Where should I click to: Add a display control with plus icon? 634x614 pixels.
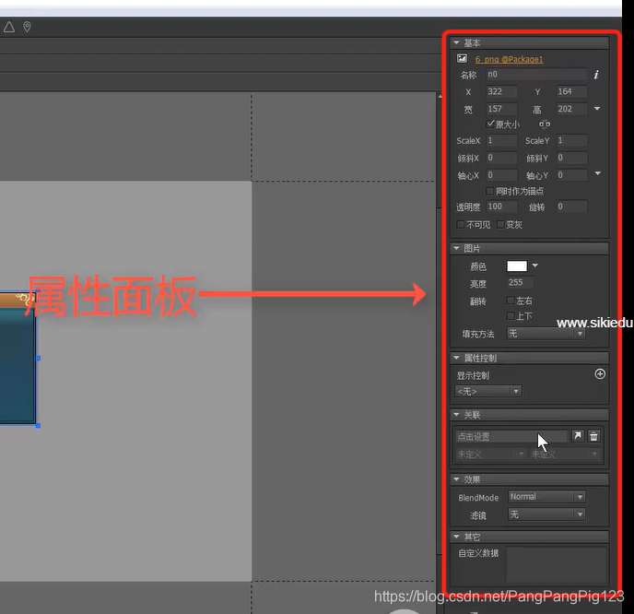tap(600, 374)
